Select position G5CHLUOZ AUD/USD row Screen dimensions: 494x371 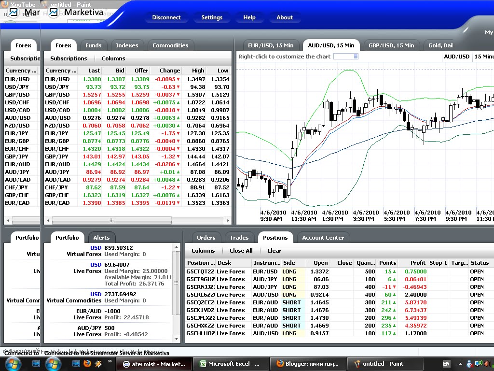point(340,333)
